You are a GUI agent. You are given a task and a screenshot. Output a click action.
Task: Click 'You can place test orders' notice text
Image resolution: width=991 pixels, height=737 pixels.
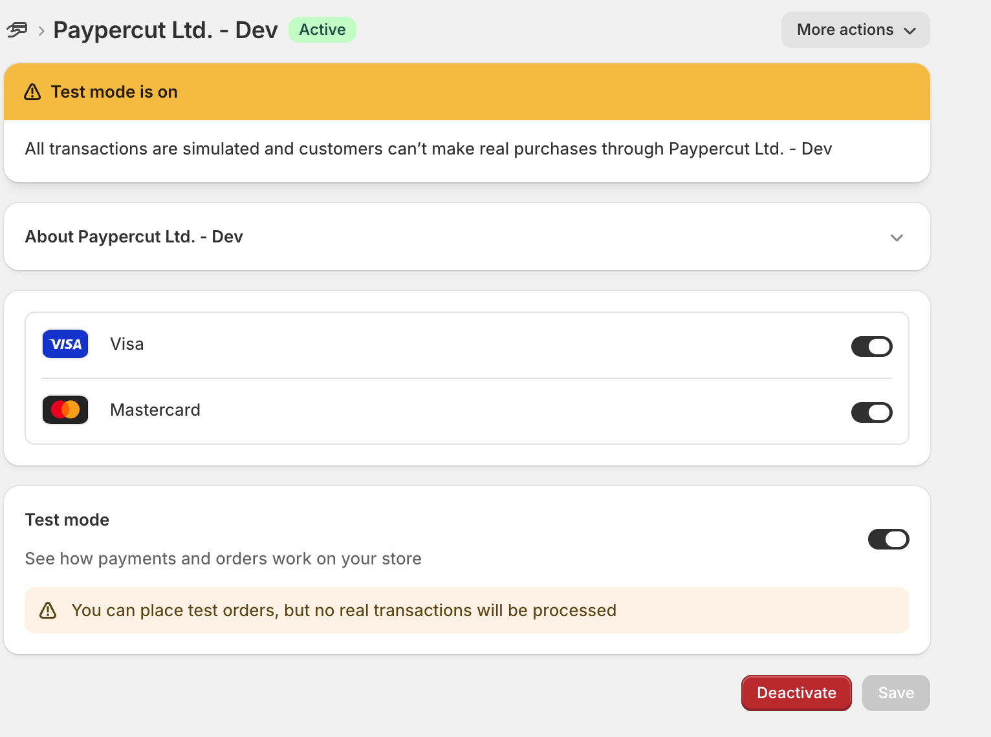343,610
